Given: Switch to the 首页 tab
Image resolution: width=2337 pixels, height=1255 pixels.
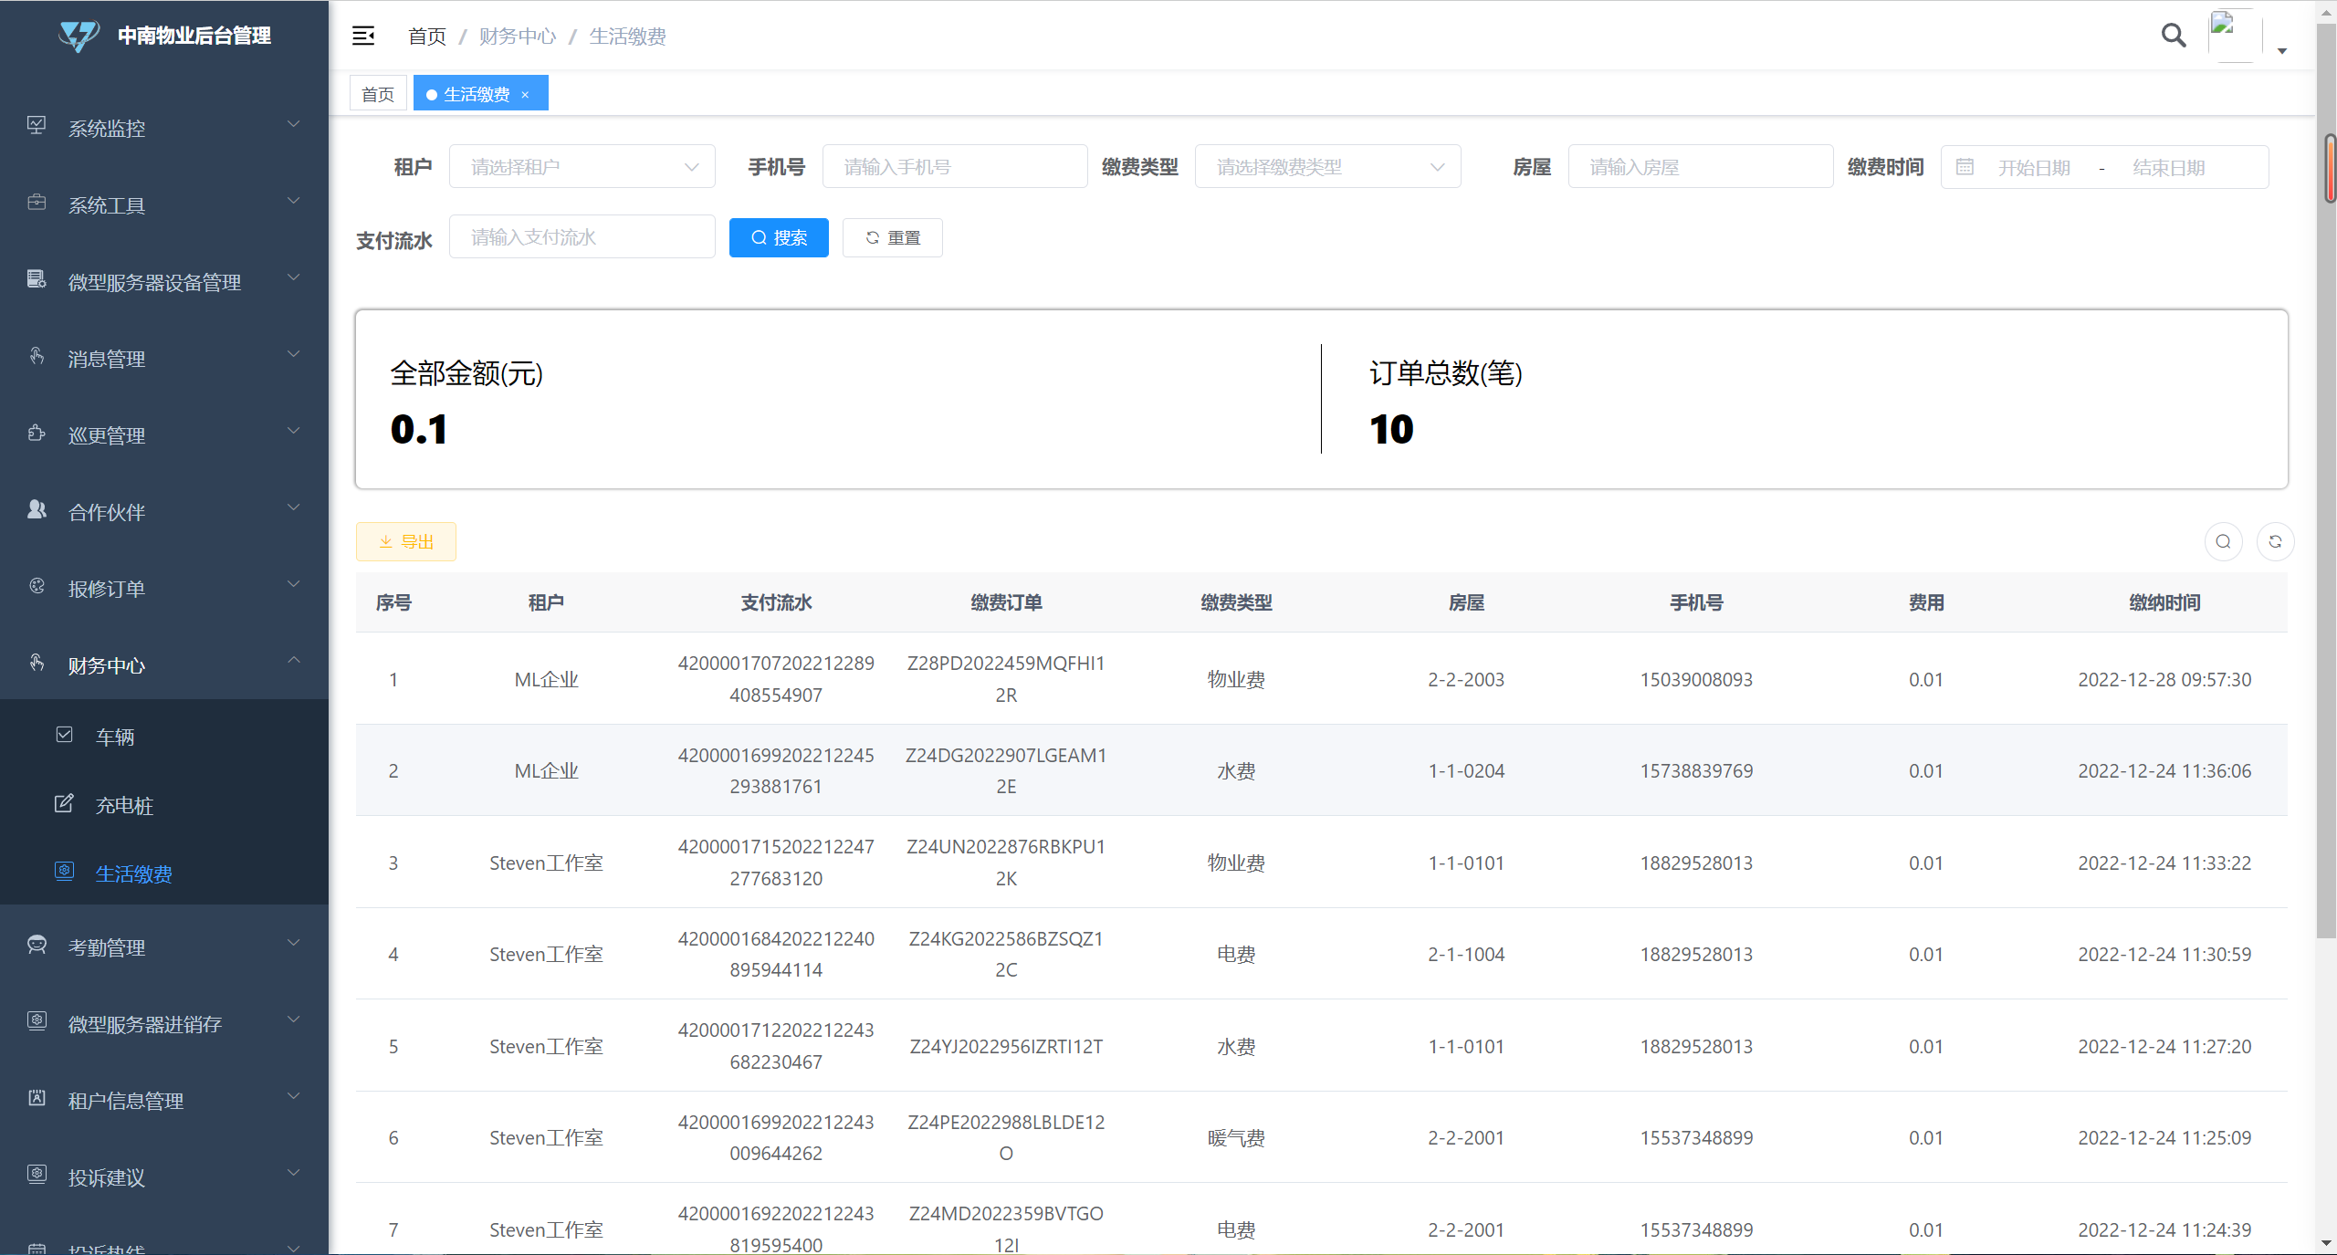Looking at the screenshot, I should coord(378,94).
